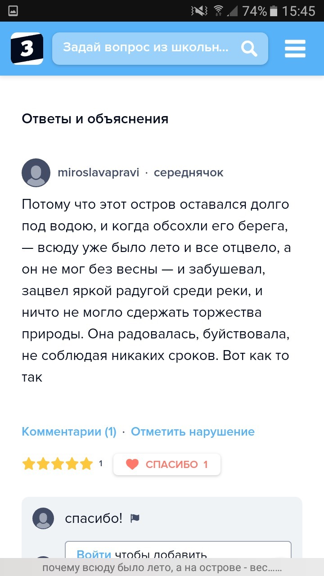Rate answer with third star
This screenshot has height=576, width=324.
point(58,464)
